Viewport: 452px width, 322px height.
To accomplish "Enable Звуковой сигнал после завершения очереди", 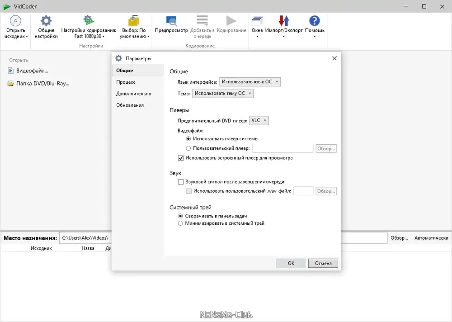I will [x=181, y=182].
